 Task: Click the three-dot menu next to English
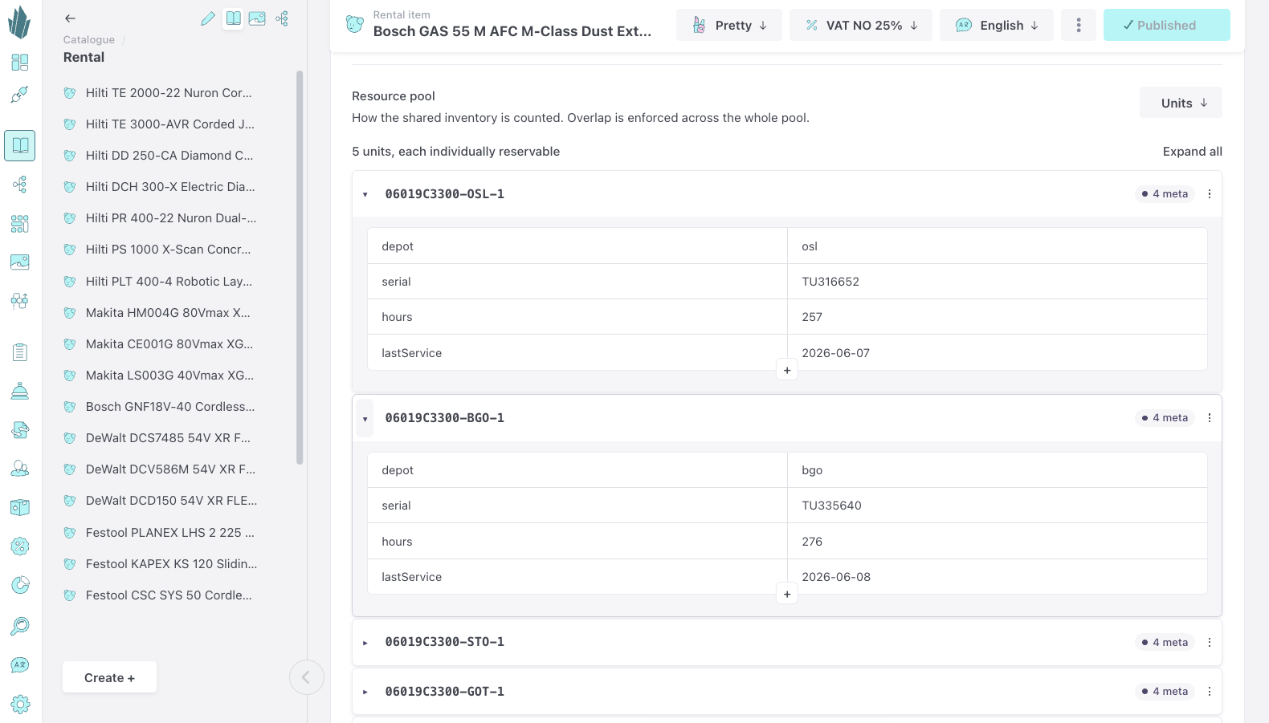pyautogui.click(x=1079, y=26)
